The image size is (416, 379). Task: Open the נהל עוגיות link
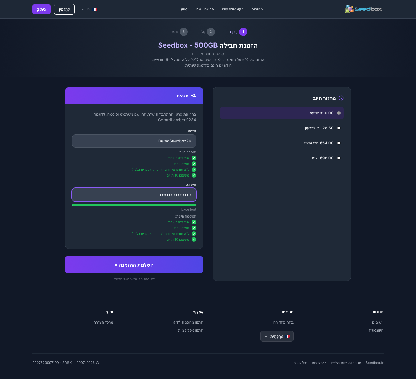point(300,363)
